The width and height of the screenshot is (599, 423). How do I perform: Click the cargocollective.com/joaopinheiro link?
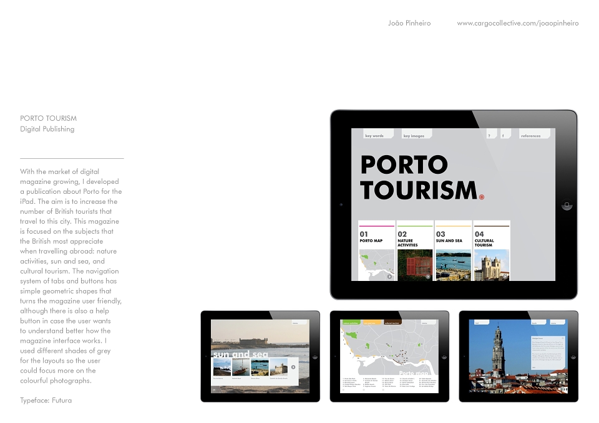[518, 23]
